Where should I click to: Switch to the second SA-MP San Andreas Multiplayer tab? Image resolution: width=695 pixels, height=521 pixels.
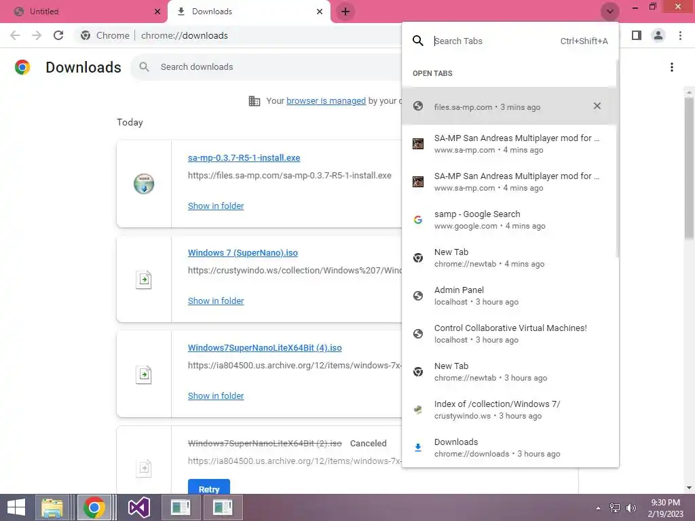[x=509, y=182]
